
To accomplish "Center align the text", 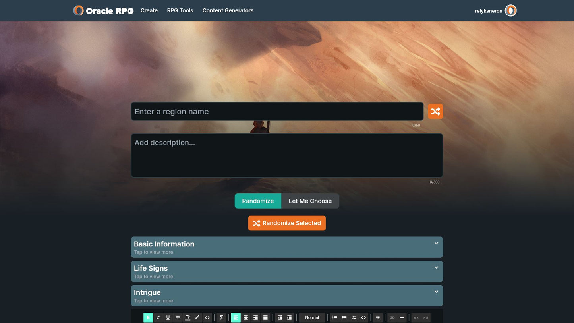I will coord(245,317).
